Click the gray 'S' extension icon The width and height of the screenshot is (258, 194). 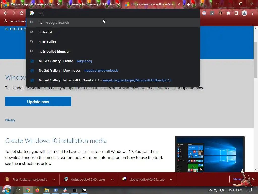pos(212,13)
